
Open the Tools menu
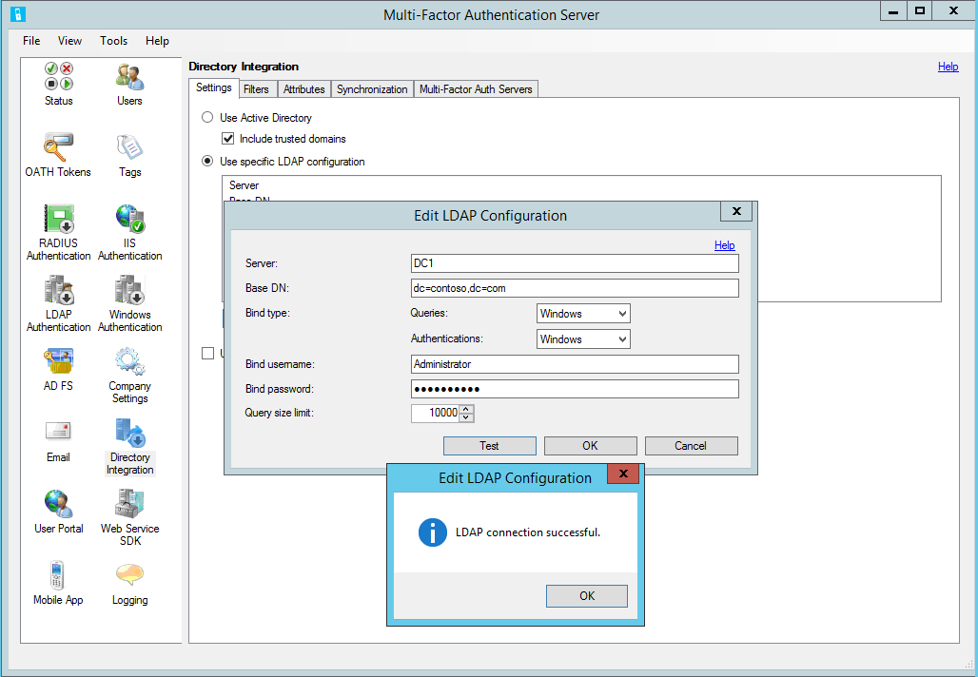(113, 41)
